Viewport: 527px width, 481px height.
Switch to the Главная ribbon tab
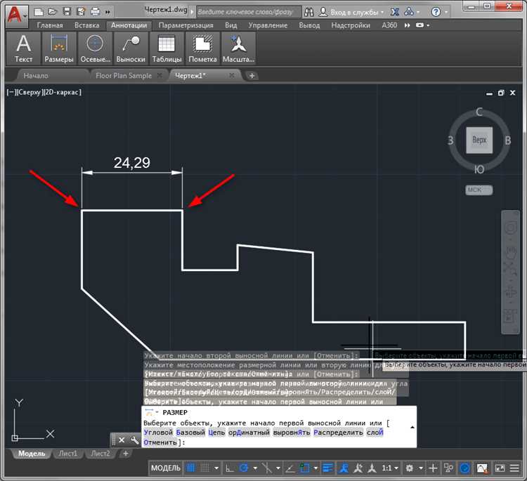pos(50,25)
